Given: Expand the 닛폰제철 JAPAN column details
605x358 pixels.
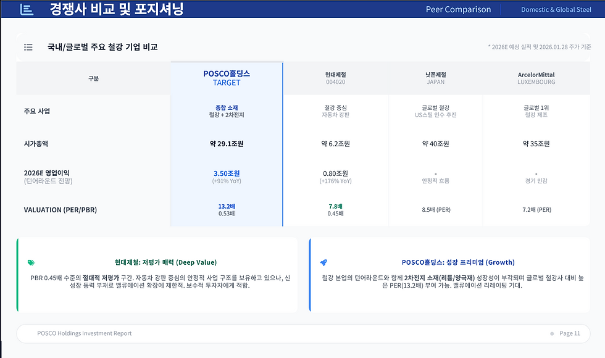Looking at the screenshot, I should (435, 77).
